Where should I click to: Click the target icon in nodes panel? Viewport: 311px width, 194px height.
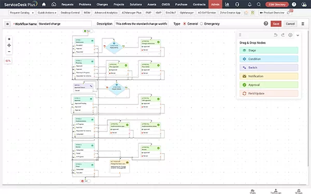pos(290,35)
